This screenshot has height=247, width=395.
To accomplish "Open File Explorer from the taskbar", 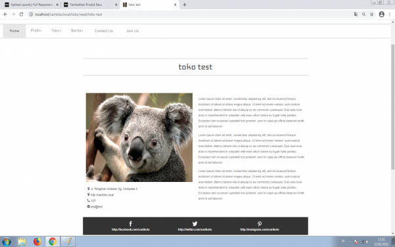I will (x=22, y=242).
